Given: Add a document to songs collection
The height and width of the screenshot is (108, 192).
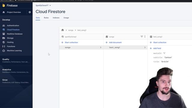Looking at the screenshot, I should point(115,42).
